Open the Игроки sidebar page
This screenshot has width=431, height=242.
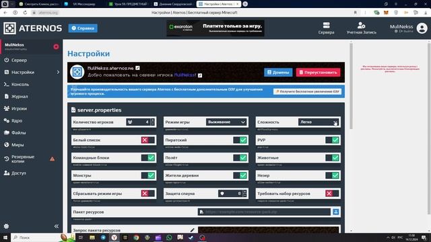pos(15,108)
